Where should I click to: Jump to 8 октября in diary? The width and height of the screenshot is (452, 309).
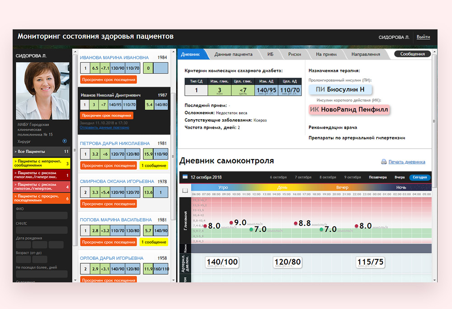(x=328, y=178)
